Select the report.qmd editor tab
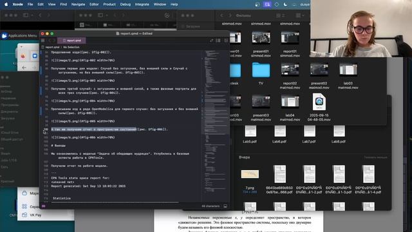 pos(71,41)
